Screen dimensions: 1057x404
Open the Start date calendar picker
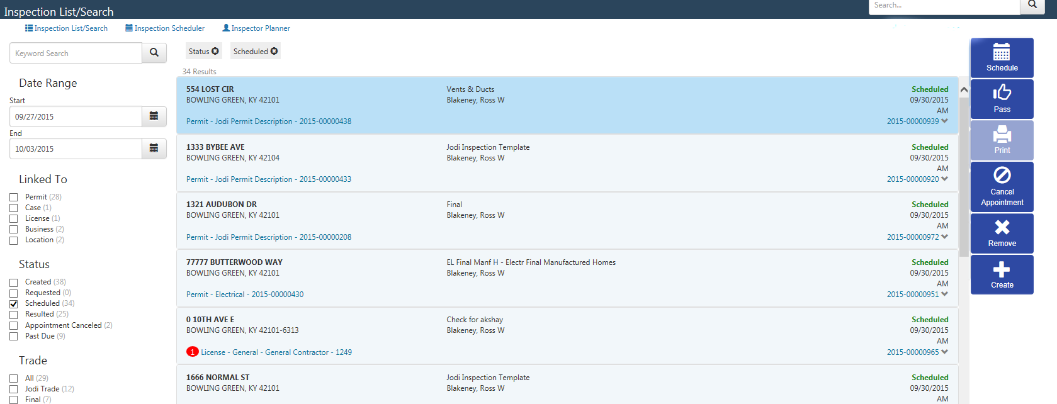154,116
